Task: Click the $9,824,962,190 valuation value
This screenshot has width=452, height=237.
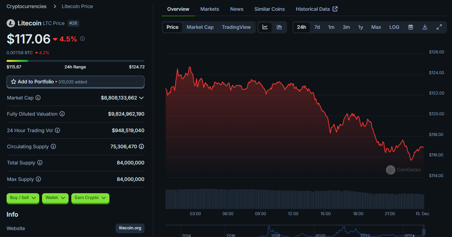Action: click(x=126, y=114)
